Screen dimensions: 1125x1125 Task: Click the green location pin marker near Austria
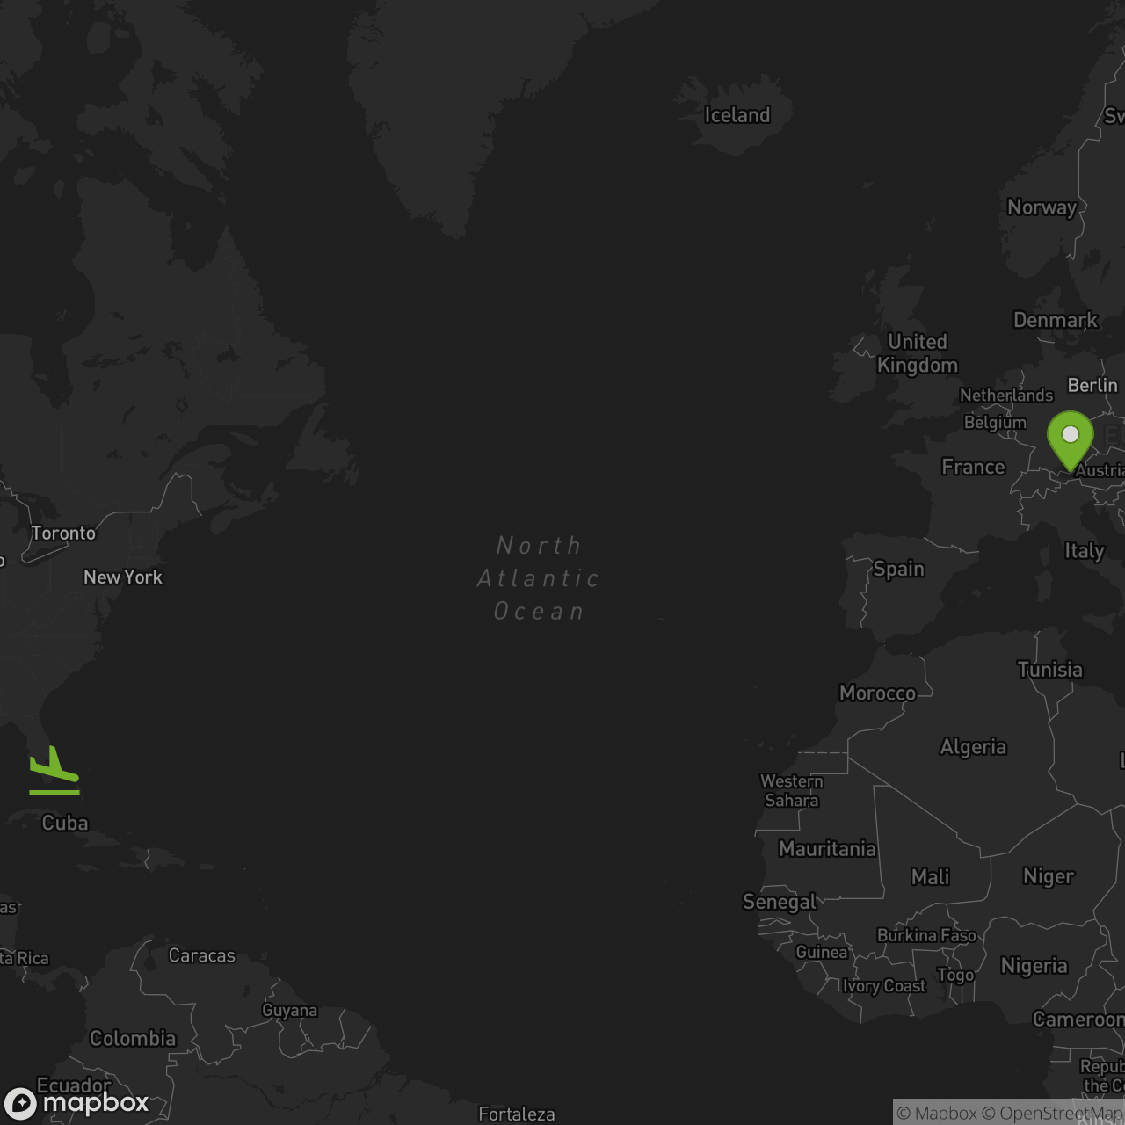pos(1071,441)
